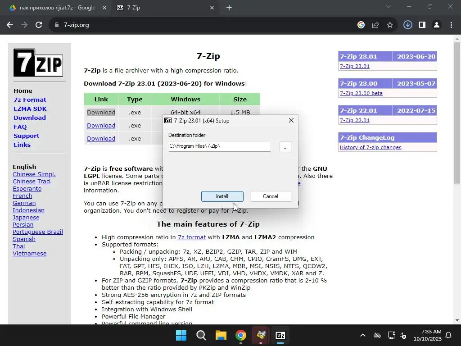Open the Home sidebar item
Viewport: 461px width, 346px height.
23,91
